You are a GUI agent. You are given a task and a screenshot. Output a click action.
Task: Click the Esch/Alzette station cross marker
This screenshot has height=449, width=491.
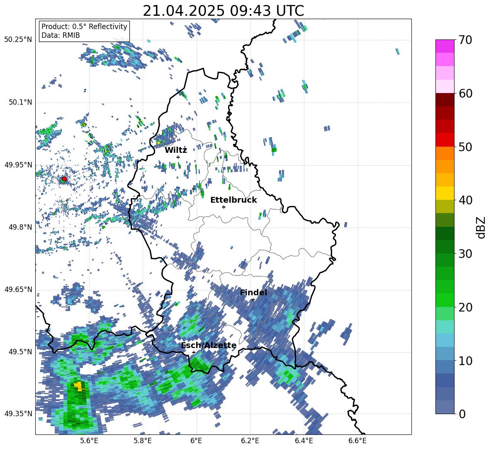(194, 352)
